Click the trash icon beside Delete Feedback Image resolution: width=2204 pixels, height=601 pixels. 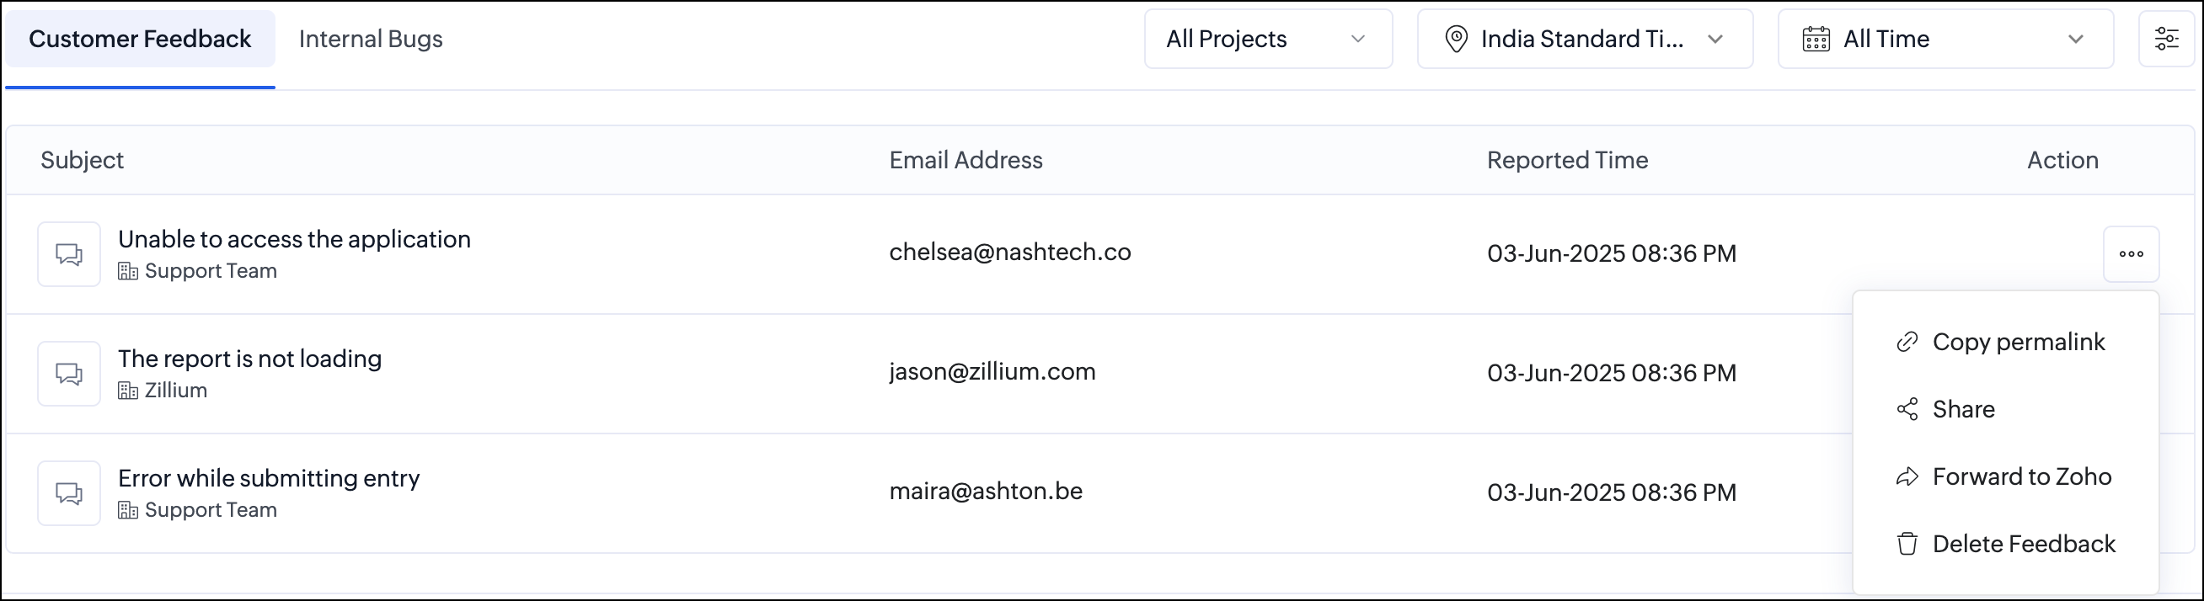1907,544
